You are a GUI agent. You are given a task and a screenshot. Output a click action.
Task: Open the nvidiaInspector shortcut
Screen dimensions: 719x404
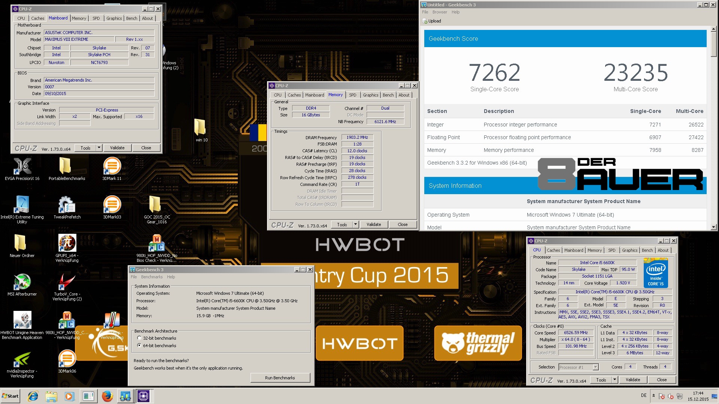[22, 365]
